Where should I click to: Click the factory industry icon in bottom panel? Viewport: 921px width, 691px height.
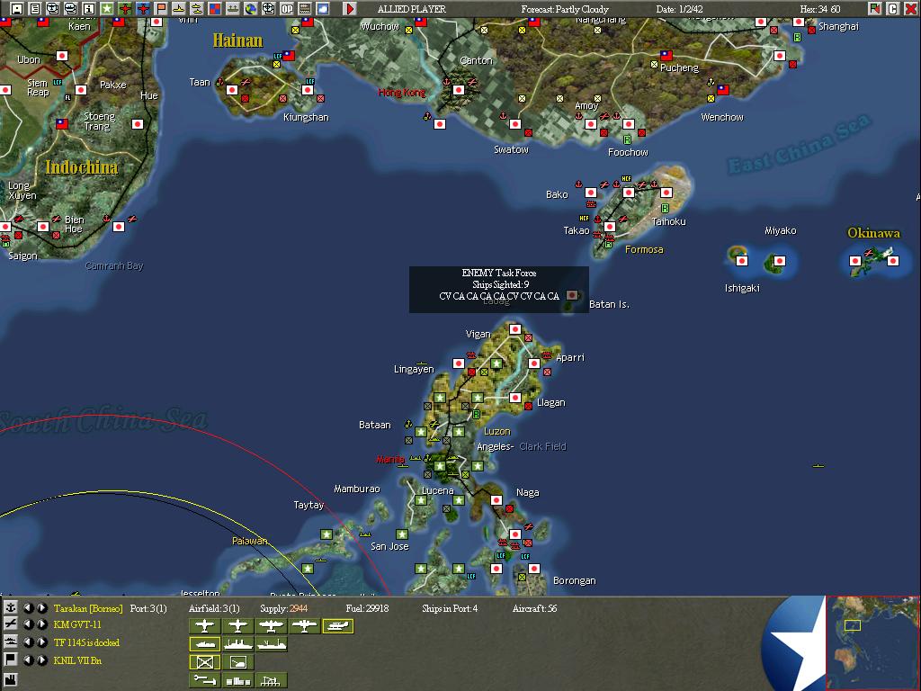[10, 681]
